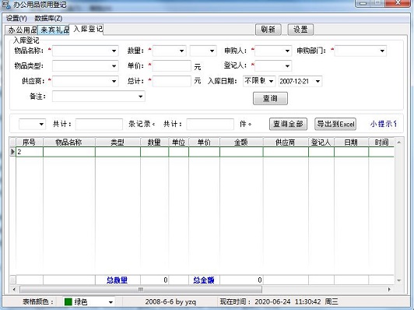The height and width of the screenshot is (310, 414).
Task: Select the row indicator arrow for row 2
Action: coord(12,152)
